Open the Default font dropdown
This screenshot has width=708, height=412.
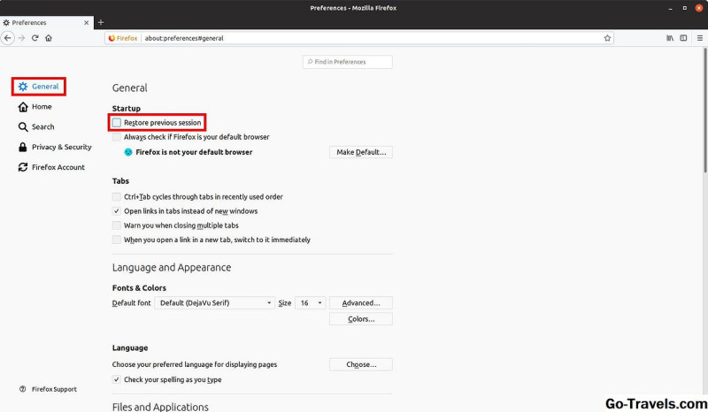point(214,302)
